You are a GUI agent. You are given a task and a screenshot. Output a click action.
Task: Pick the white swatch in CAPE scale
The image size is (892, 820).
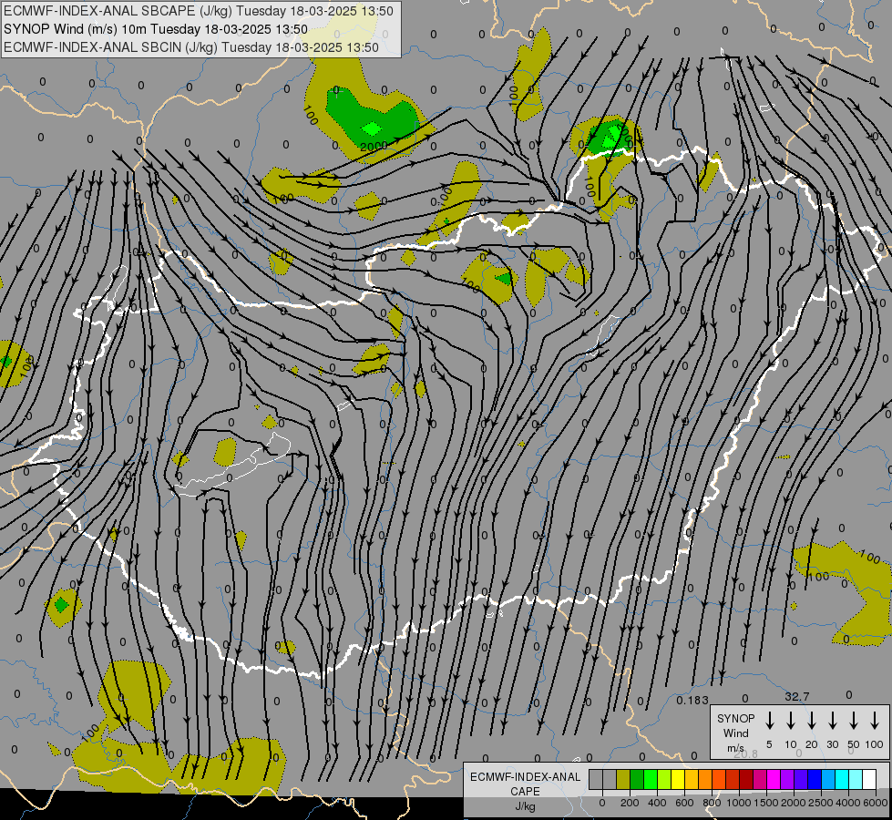869,780
